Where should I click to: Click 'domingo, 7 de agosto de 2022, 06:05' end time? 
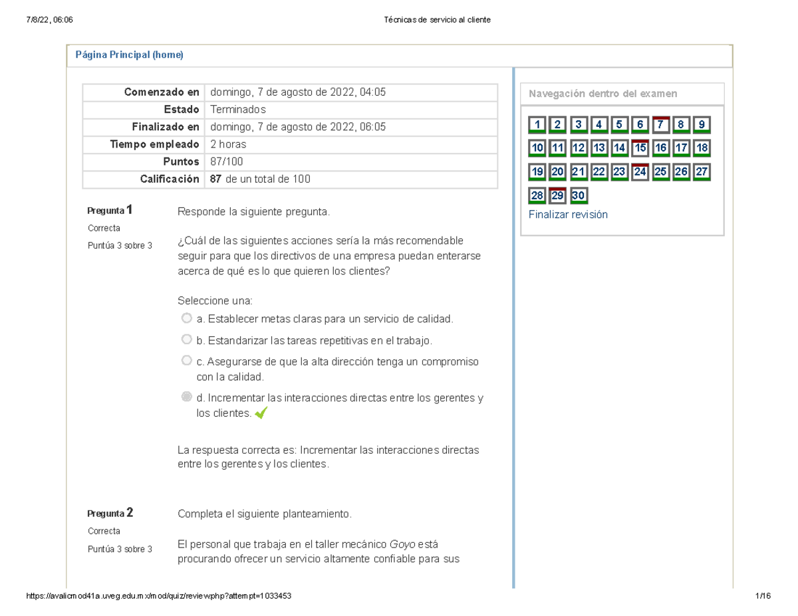298,127
